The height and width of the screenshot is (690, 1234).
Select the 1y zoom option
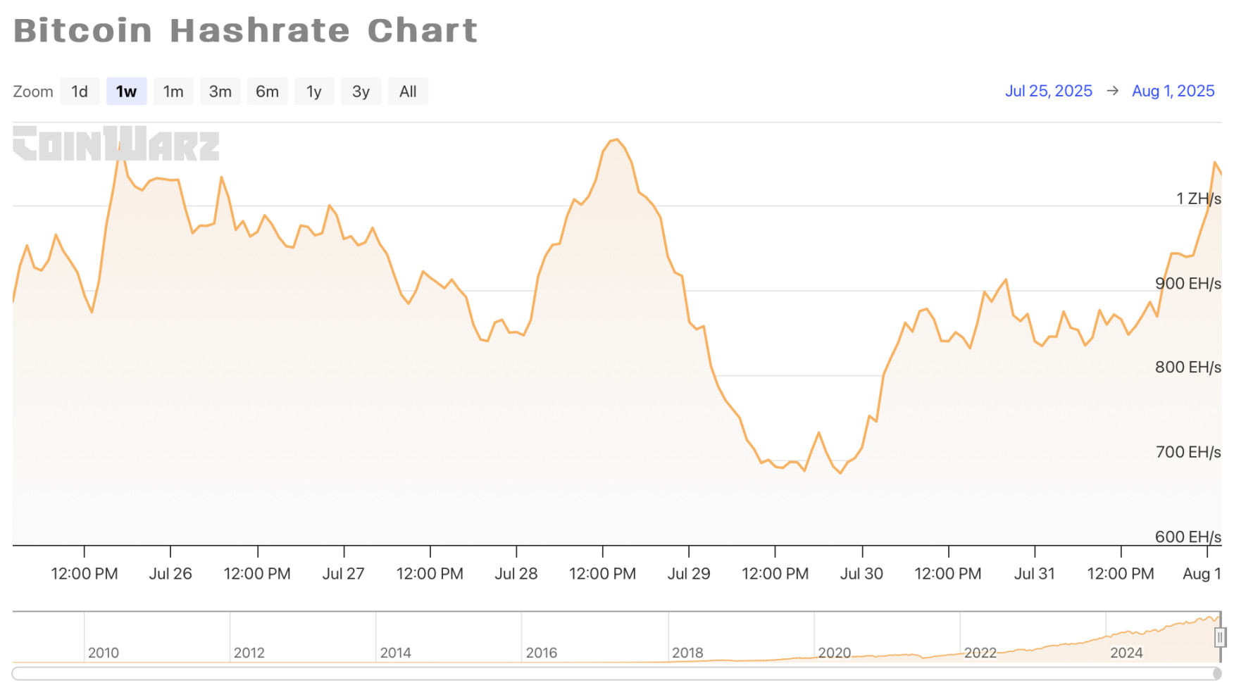click(x=314, y=92)
